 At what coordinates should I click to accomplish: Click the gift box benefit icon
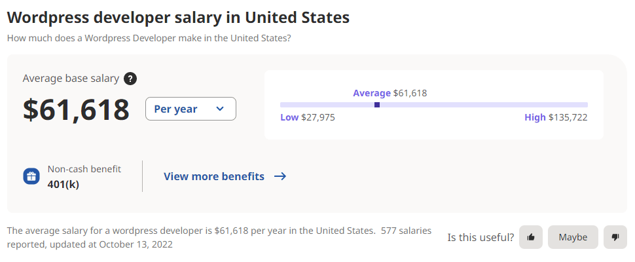click(x=31, y=176)
